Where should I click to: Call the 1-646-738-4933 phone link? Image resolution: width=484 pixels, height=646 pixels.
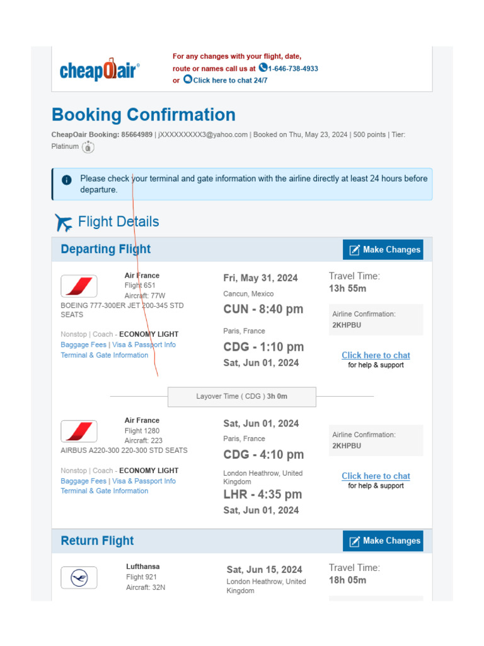pyautogui.click(x=293, y=68)
